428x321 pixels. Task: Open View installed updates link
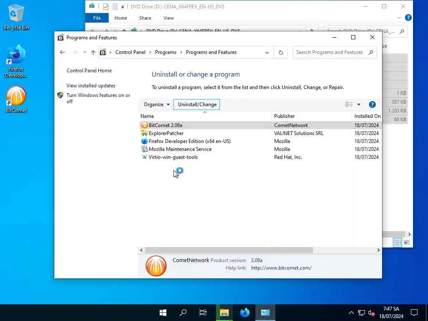click(91, 86)
